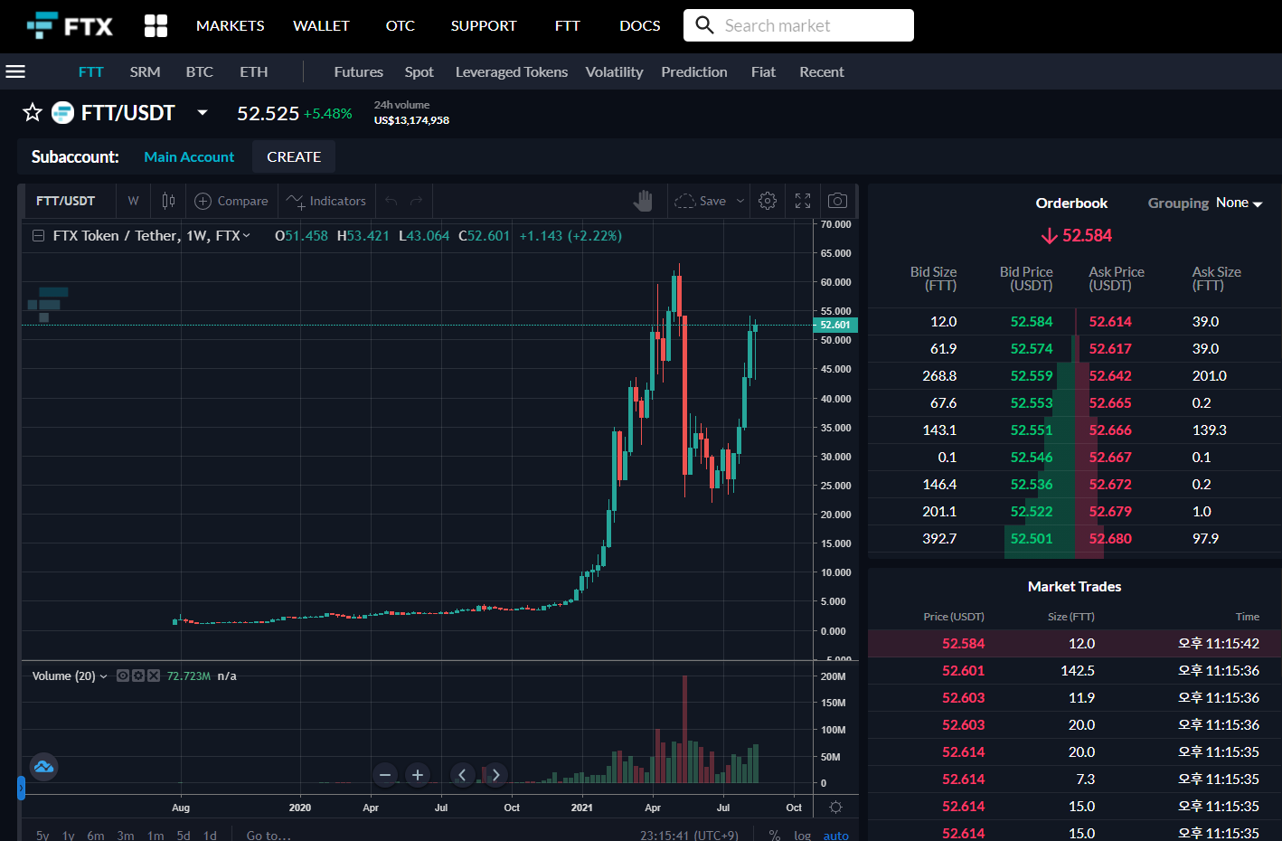Open the FTX logo home link
Image resolution: width=1282 pixels, height=841 pixels.
[70, 25]
